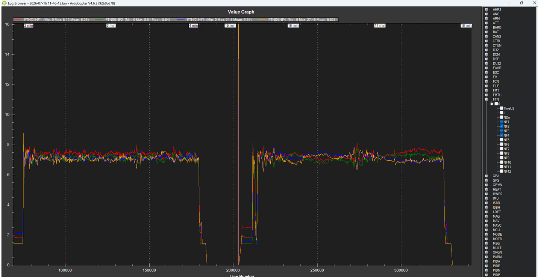Click the 17 min time marker
This screenshot has width=538, height=277.
pos(380,26)
